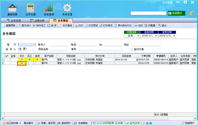Viewport: 198px width, 126px height.
Task: Open the 报表查询 chart module
Action: [x=49, y=10]
